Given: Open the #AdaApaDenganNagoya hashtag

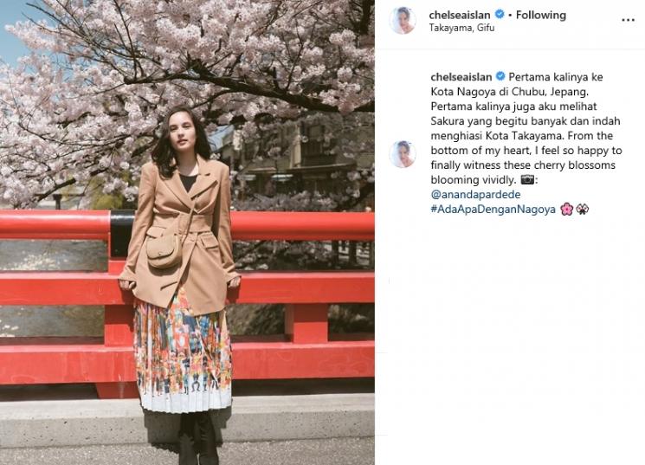Looking at the screenshot, I should [493, 209].
